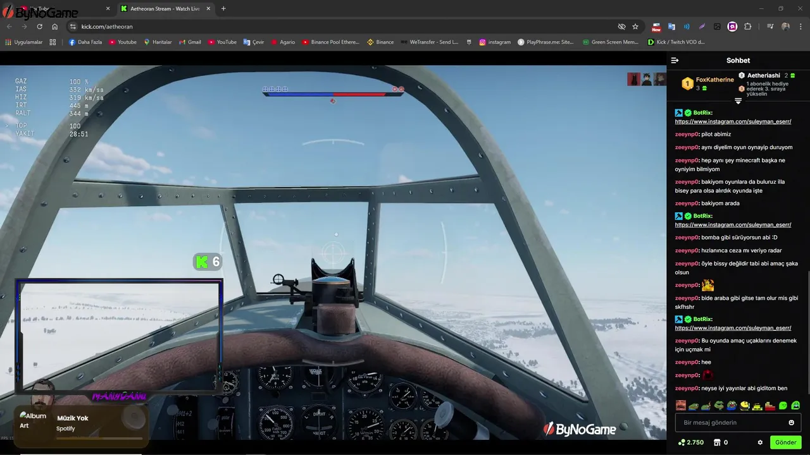Open the purple round extension icon
Image resolution: width=810 pixels, height=455 pixels.
click(x=732, y=27)
